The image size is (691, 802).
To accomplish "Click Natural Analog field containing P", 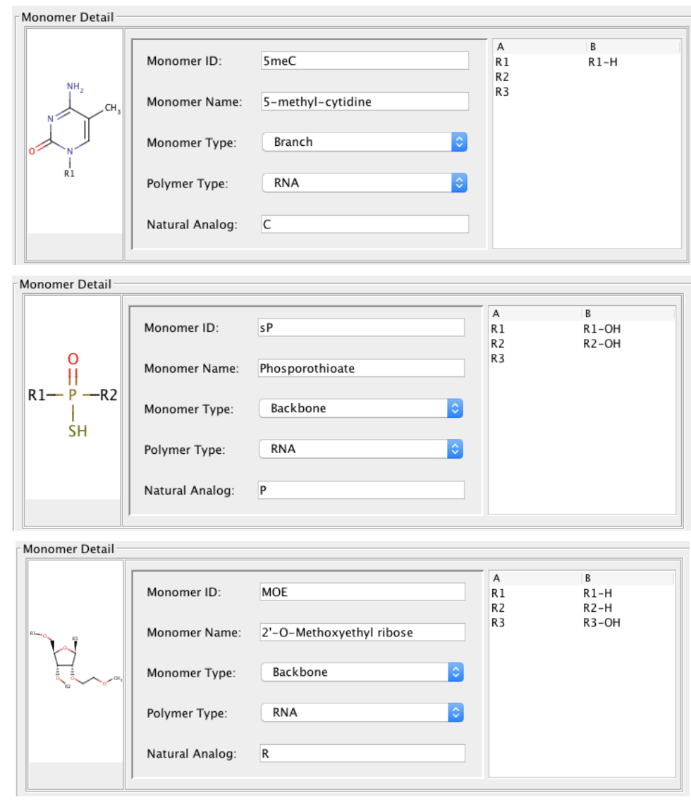I will (x=361, y=490).
